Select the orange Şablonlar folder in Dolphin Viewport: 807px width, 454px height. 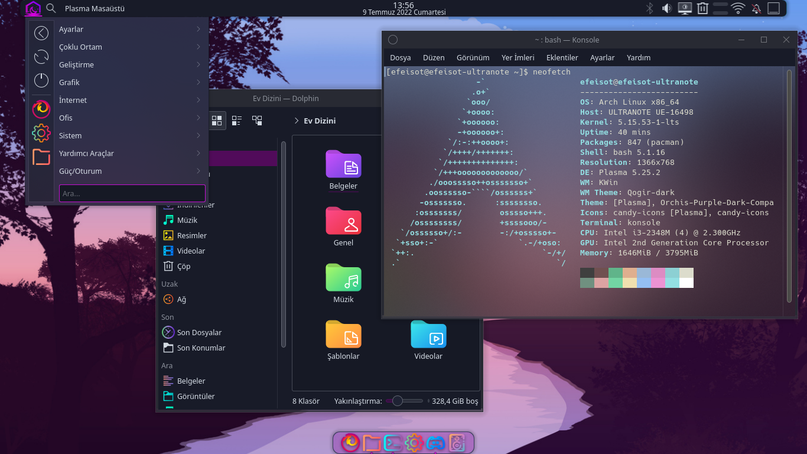pyautogui.click(x=343, y=340)
